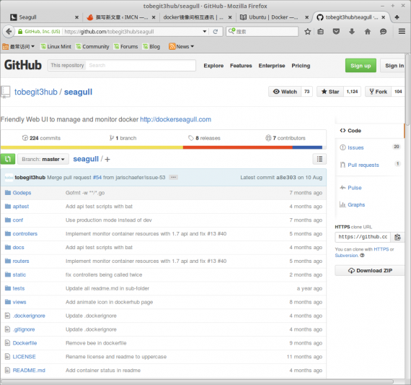Open the Branch: master dropdown
Screen dimensions: 411x385
tap(43, 160)
